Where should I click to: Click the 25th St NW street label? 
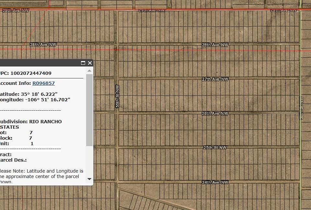215,147
